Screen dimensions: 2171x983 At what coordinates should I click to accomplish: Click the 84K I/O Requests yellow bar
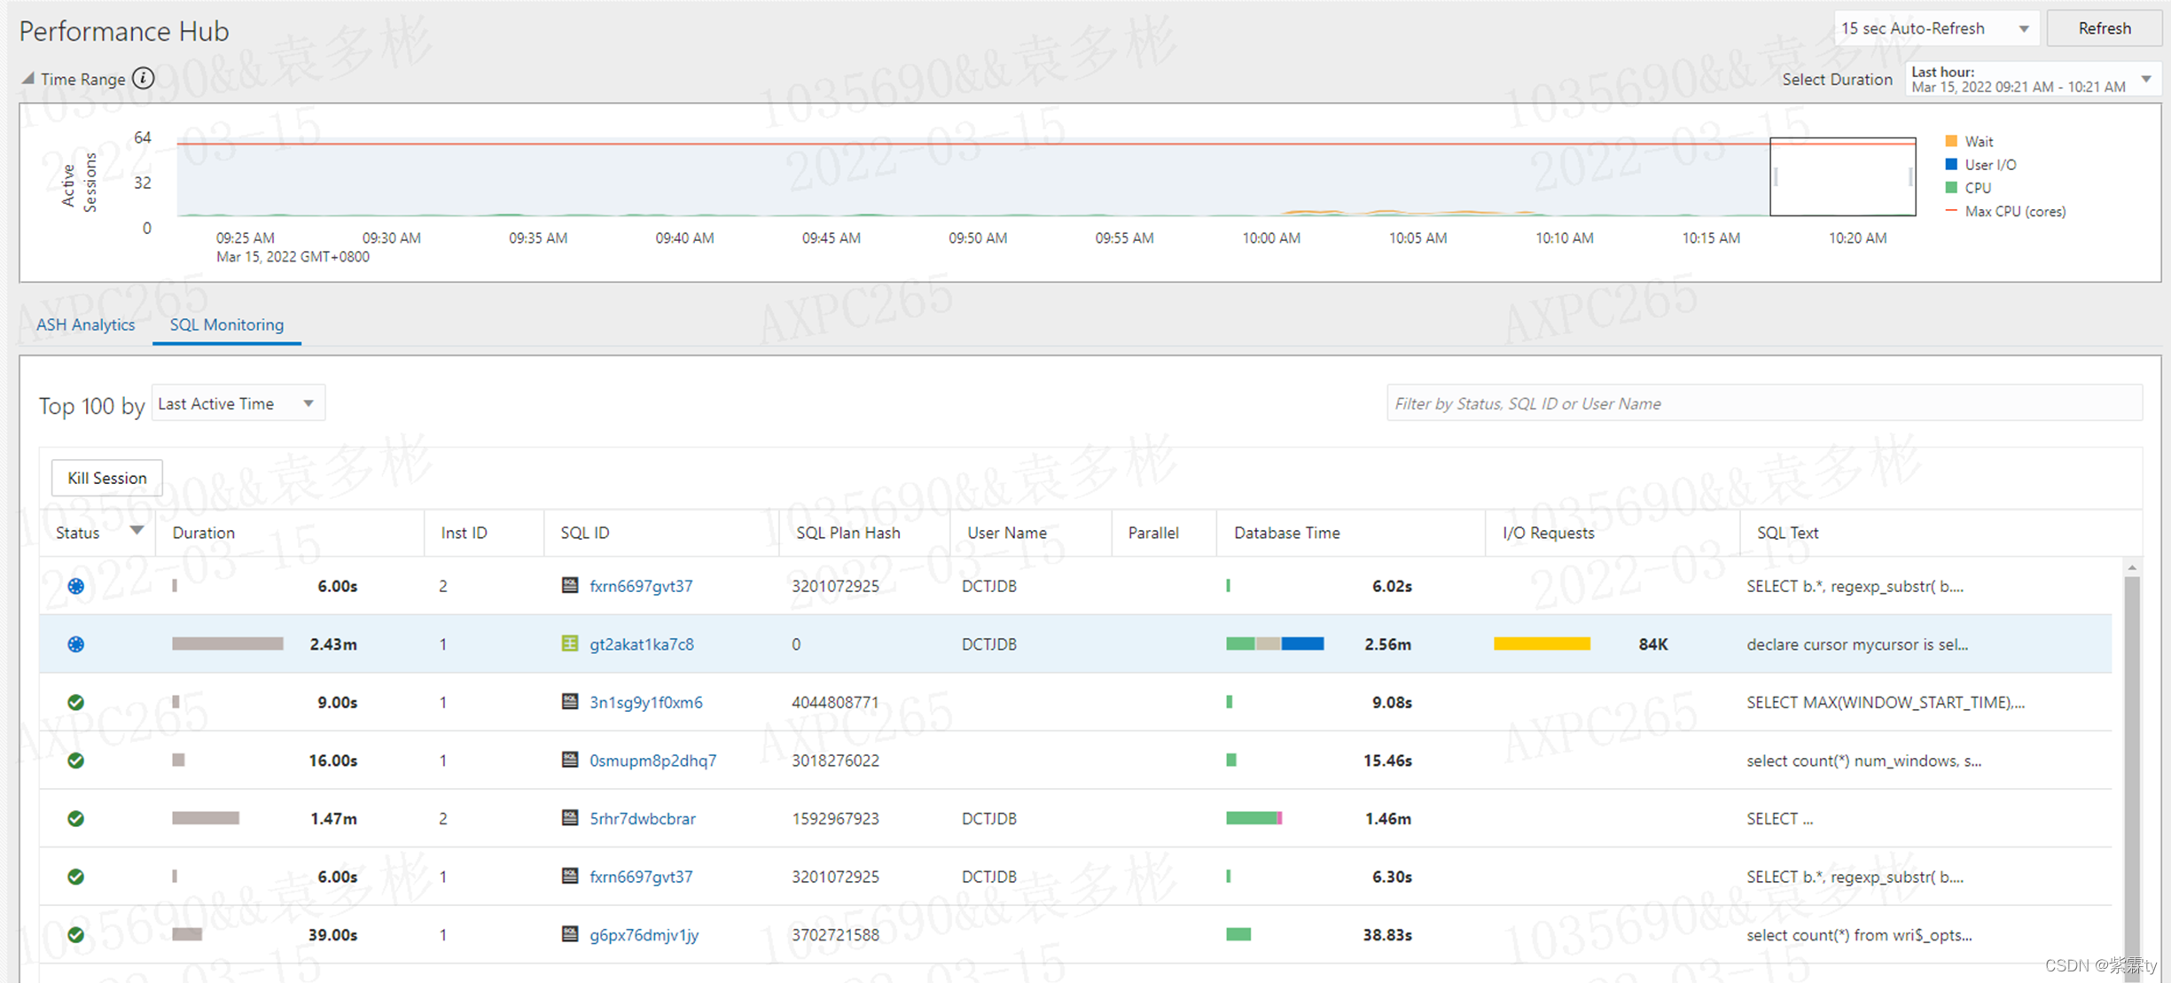tap(1542, 644)
